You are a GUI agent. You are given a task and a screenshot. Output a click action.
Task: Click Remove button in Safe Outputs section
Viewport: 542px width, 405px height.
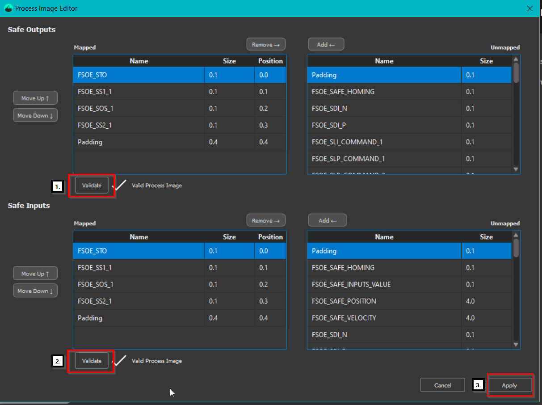tap(266, 45)
